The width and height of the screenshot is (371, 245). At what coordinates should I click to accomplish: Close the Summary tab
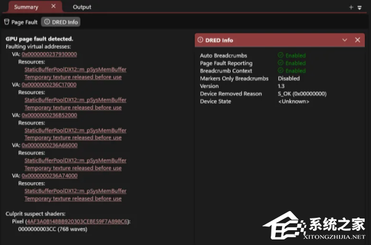pyautogui.click(x=53, y=6)
